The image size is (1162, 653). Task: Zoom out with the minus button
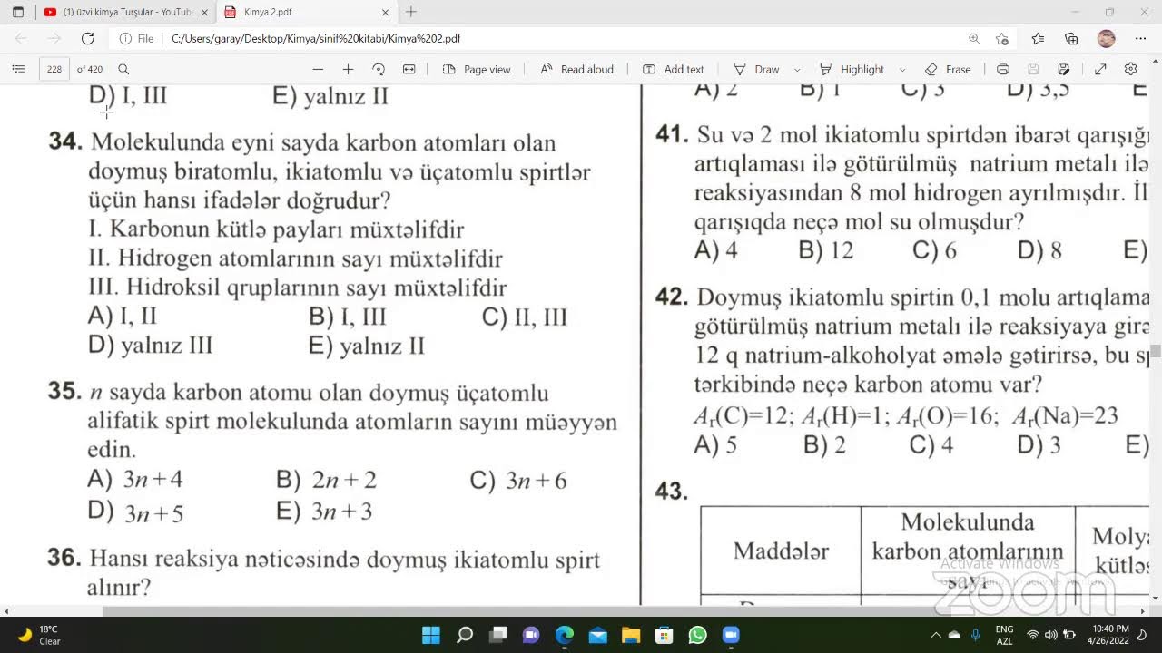point(318,69)
